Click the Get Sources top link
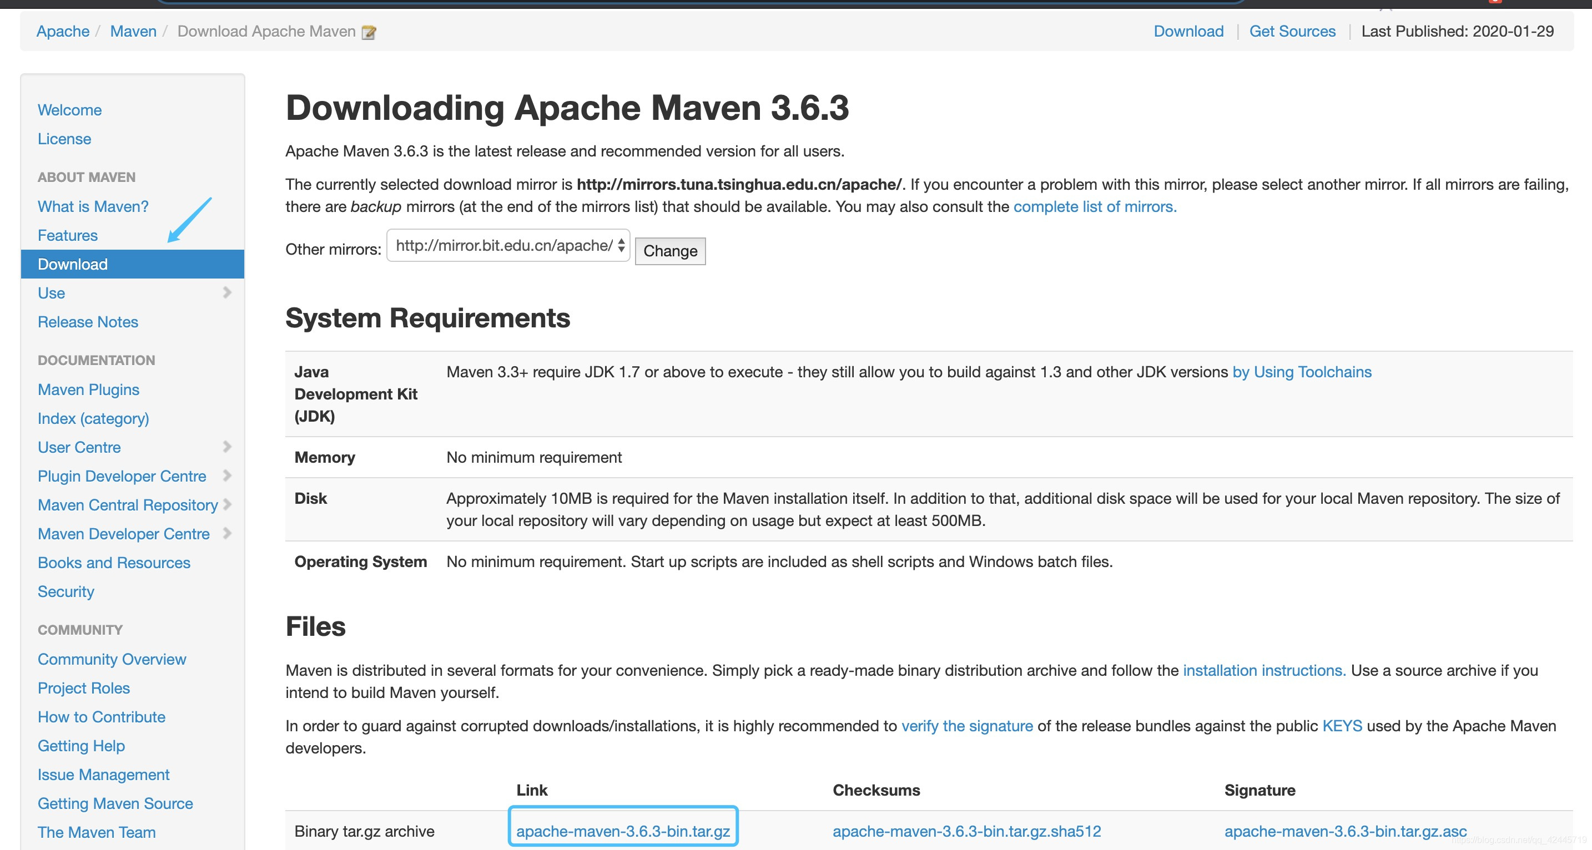The width and height of the screenshot is (1592, 850). point(1292,32)
